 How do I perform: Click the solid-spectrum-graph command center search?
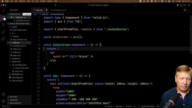(99, 5)
